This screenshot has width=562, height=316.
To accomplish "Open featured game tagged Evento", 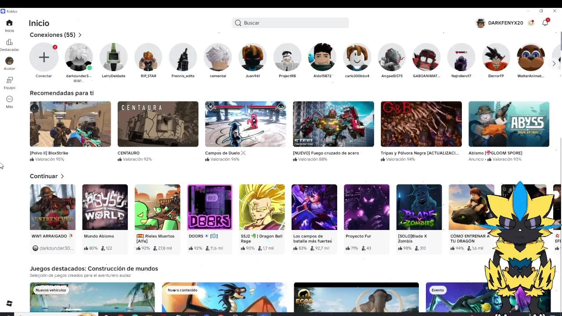I will tap(457, 297).
